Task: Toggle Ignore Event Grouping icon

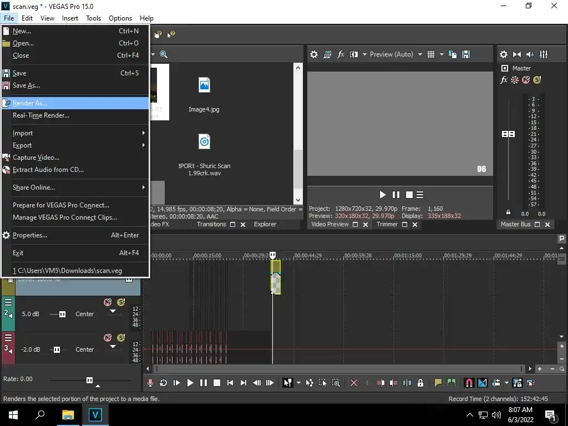Action: (x=531, y=383)
